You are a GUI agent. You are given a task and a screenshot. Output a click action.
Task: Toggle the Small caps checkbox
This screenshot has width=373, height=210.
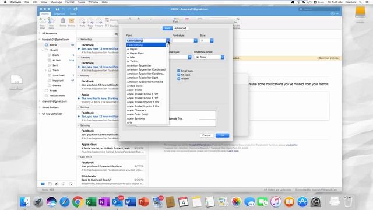(179, 71)
